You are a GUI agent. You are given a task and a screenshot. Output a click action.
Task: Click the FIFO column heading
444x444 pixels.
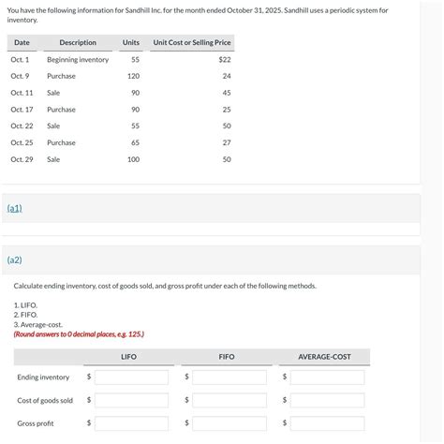click(227, 357)
